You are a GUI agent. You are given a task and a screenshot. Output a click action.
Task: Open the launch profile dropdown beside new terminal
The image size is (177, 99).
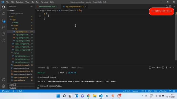pos(160,68)
